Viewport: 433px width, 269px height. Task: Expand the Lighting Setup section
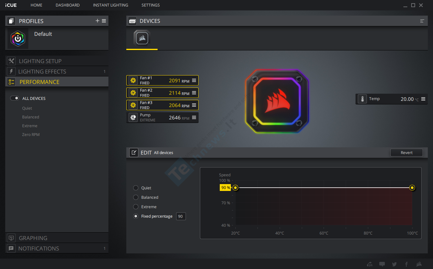tap(57, 61)
